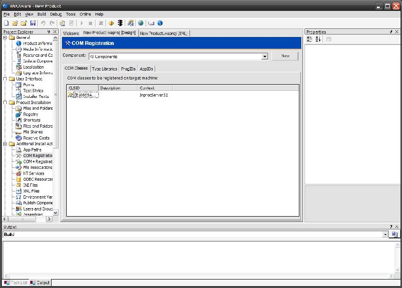The image size is (402, 288).
Task: Sort by the Description column header
Action: 118,88
